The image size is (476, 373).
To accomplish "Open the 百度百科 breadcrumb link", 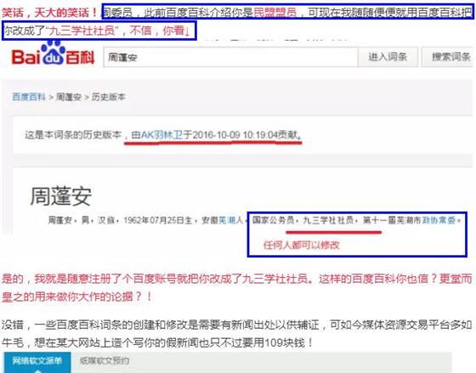I will click(x=29, y=97).
